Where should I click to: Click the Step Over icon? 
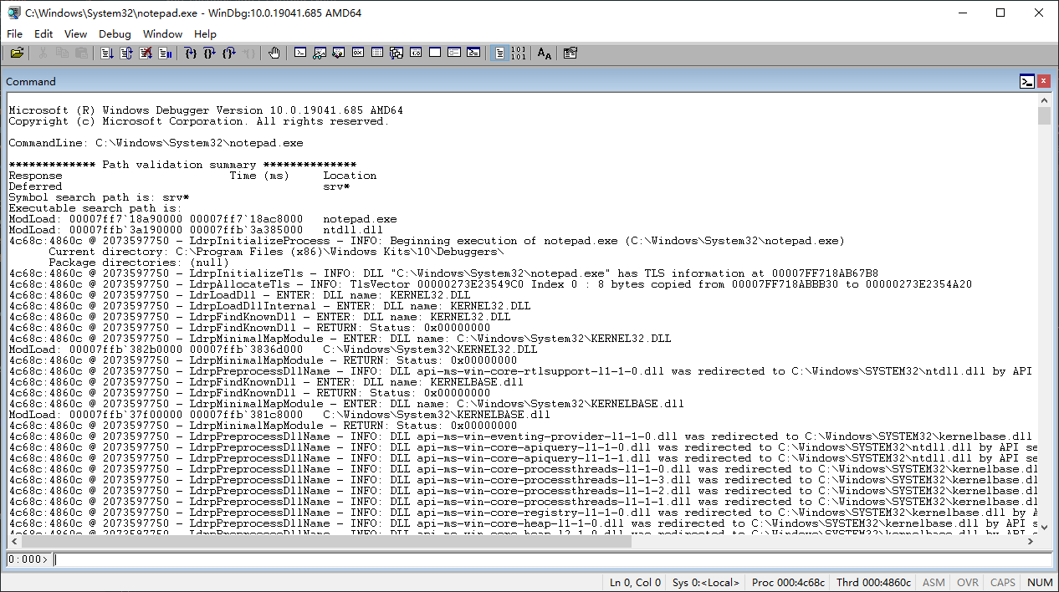pyautogui.click(x=210, y=53)
